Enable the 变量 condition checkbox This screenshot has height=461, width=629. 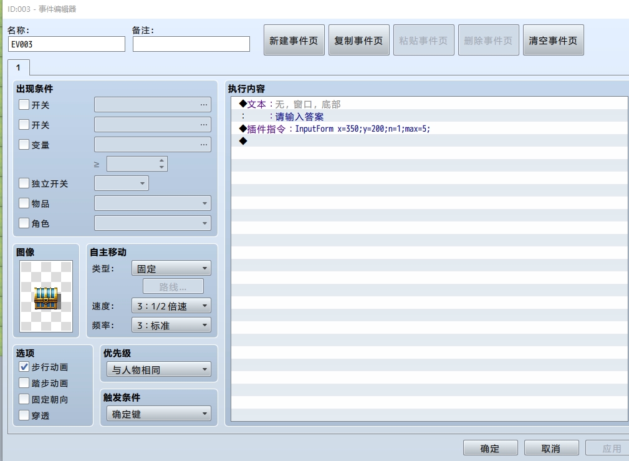pyautogui.click(x=24, y=145)
